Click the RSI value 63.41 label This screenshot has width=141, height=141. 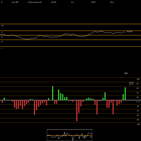pyautogui.click(x=130, y=32)
